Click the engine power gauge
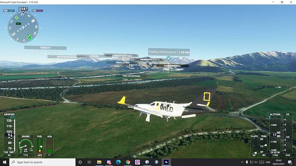 pyautogui.click(x=26, y=146)
